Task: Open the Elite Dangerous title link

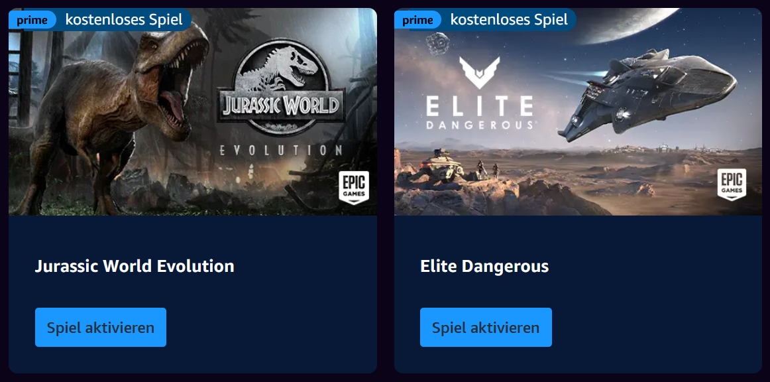Action: (484, 266)
